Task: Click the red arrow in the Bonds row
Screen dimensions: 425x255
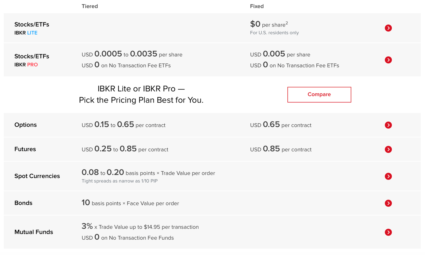Action: click(x=388, y=203)
